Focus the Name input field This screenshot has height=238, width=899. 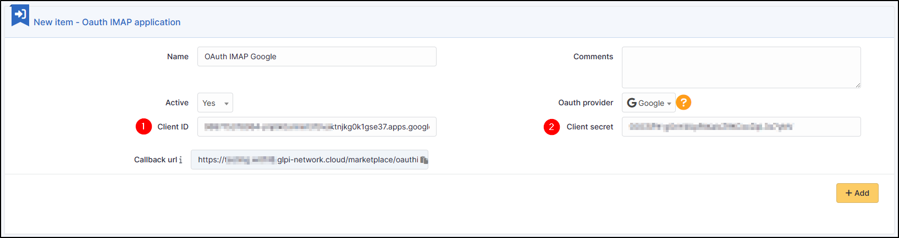pyautogui.click(x=317, y=56)
